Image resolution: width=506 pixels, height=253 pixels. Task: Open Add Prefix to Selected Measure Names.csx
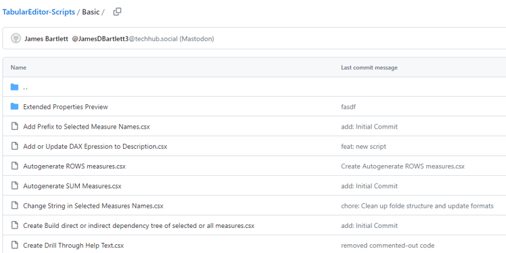[87, 127]
